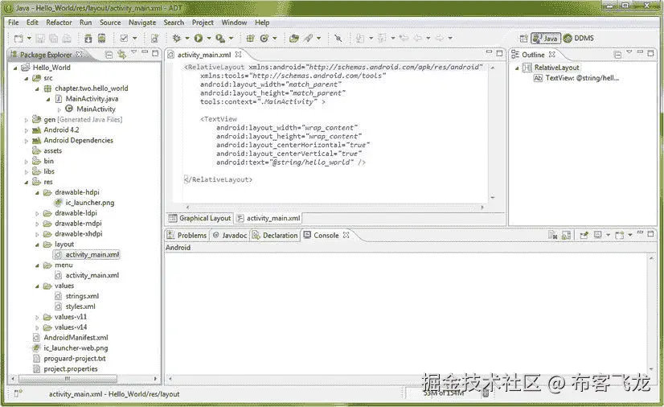The width and height of the screenshot is (664, 407).
Task: Open the Navigate menu
Action: pos(142,23)
